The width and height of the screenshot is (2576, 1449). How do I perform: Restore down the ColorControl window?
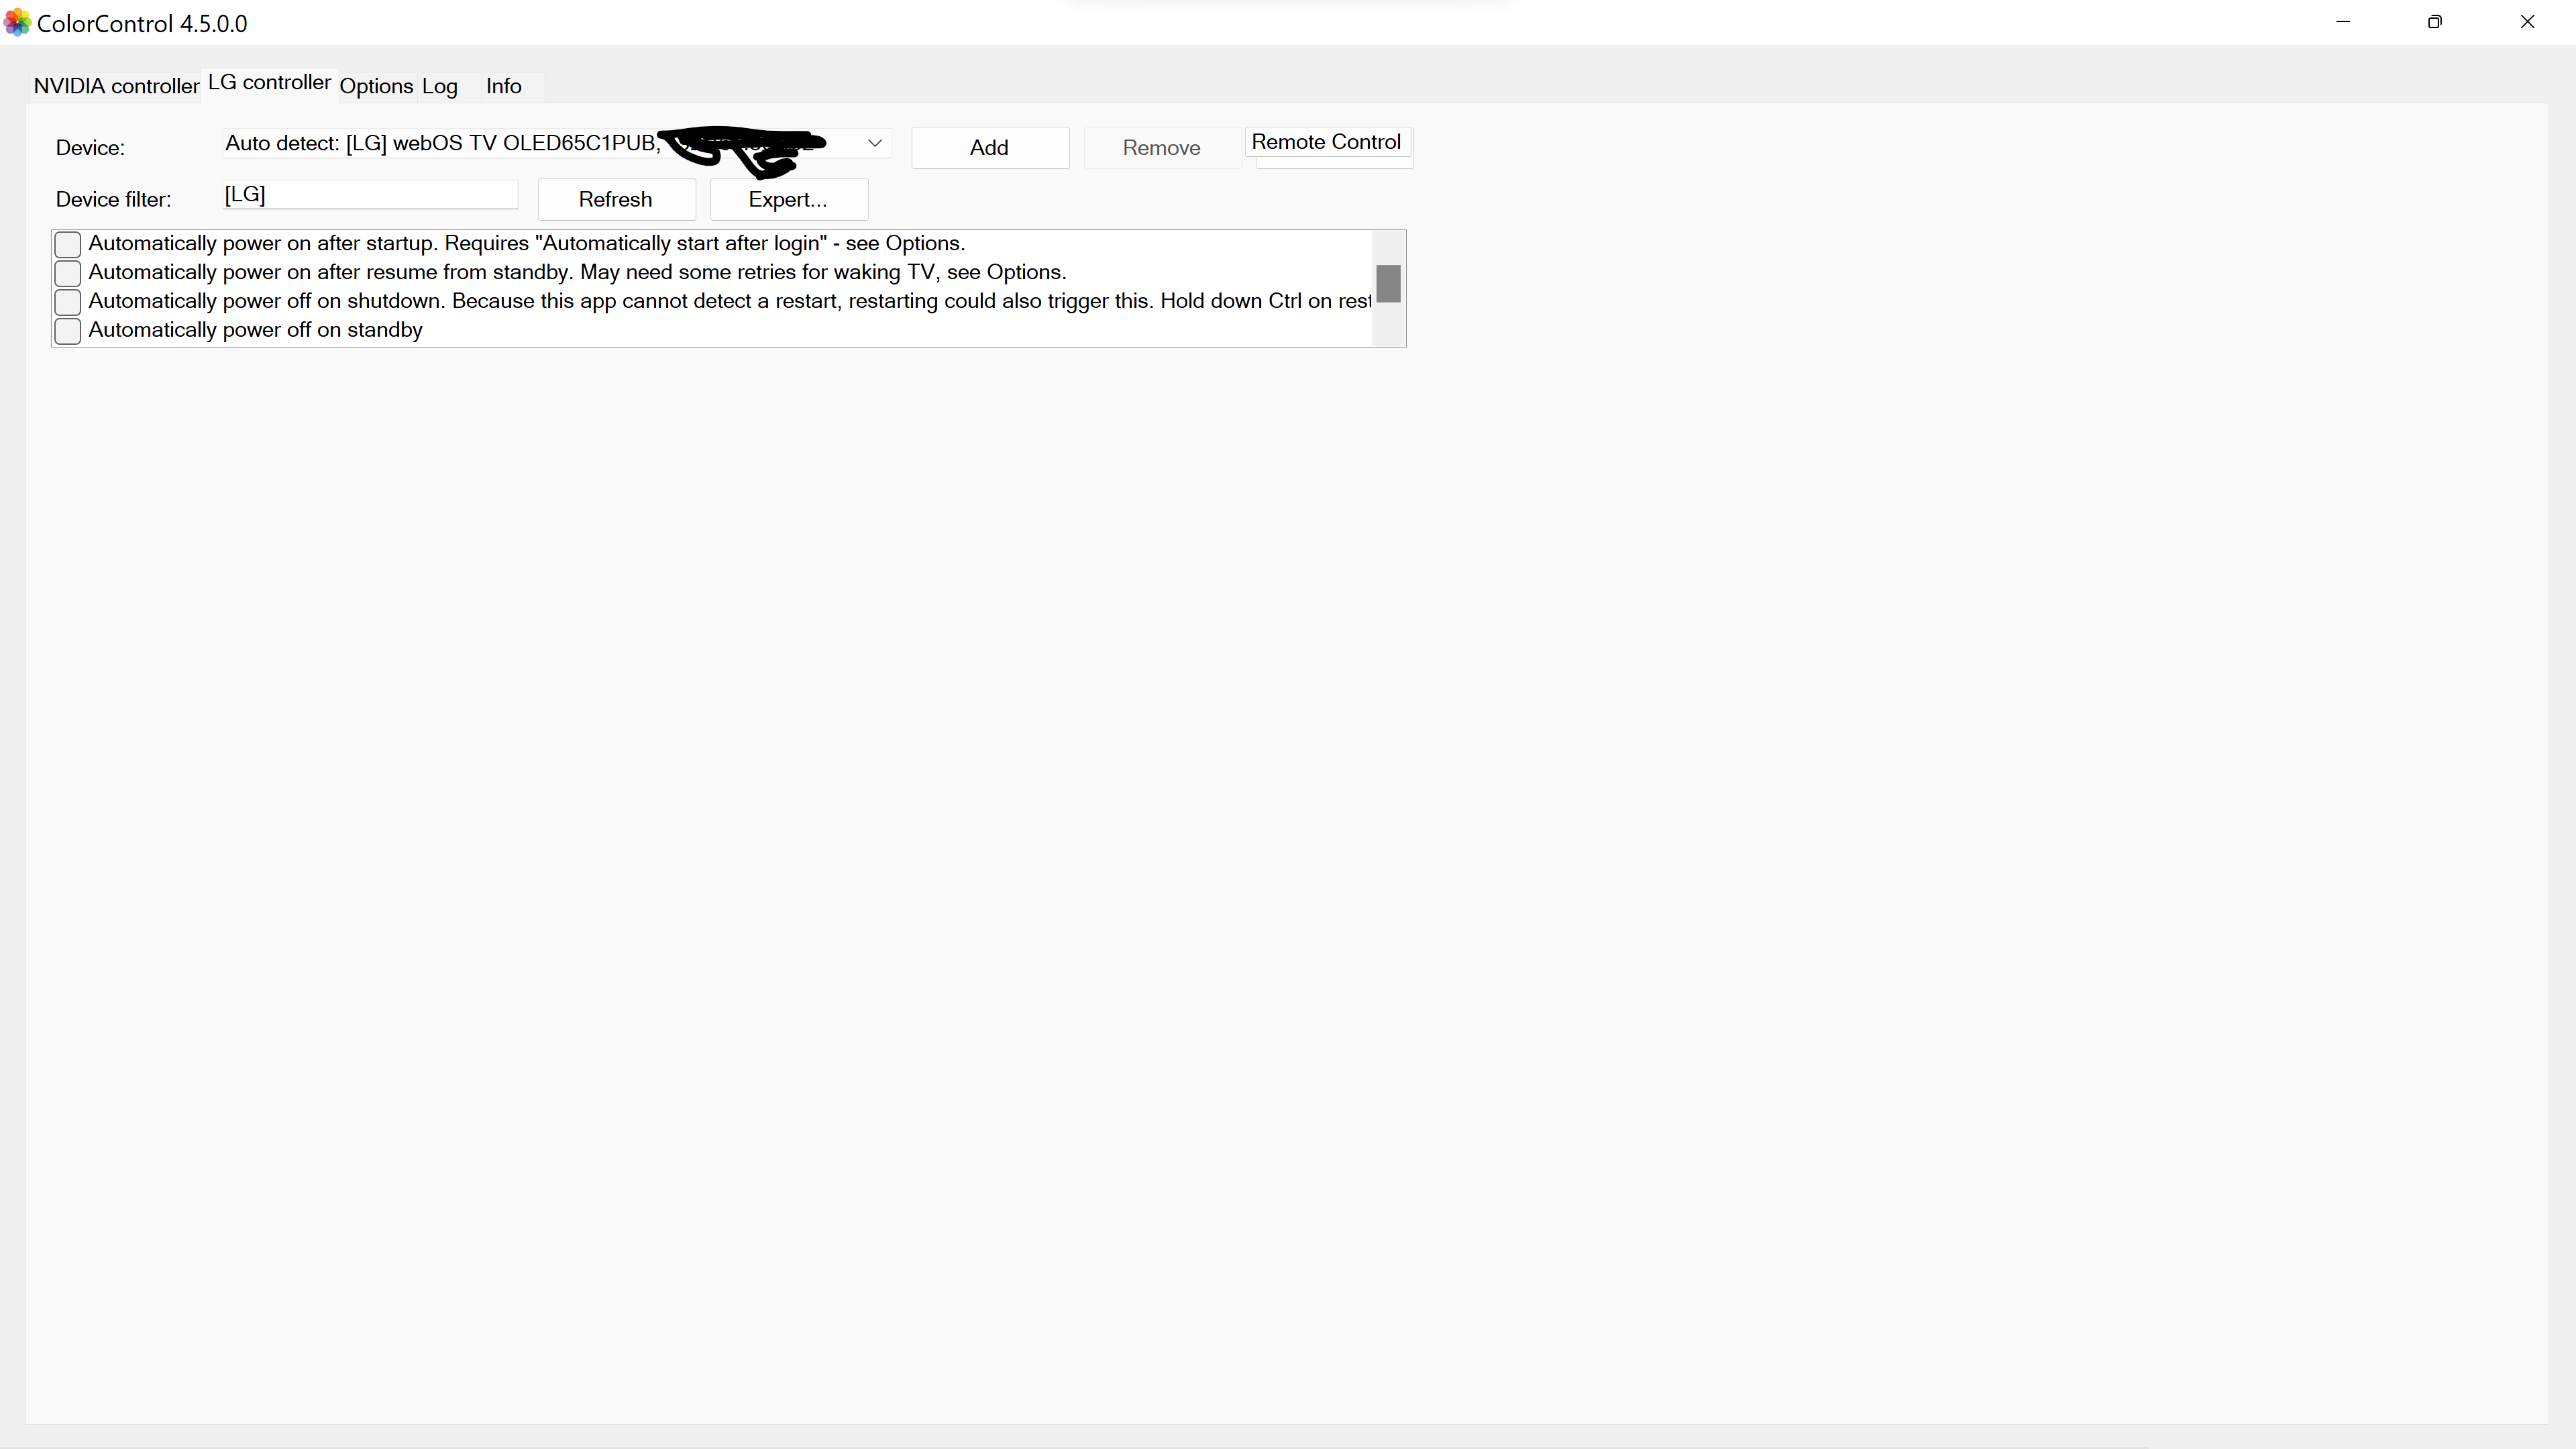click(x=2435, y=21)
